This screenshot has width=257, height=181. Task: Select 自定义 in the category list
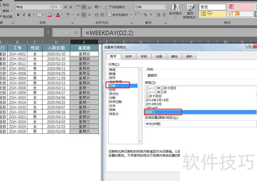[x=123, y=114]
